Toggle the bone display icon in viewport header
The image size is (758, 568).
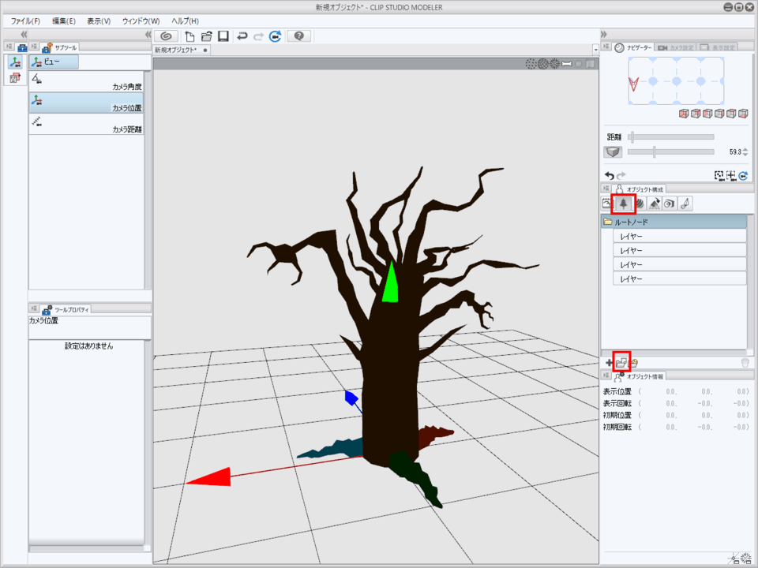pos(567,64)
